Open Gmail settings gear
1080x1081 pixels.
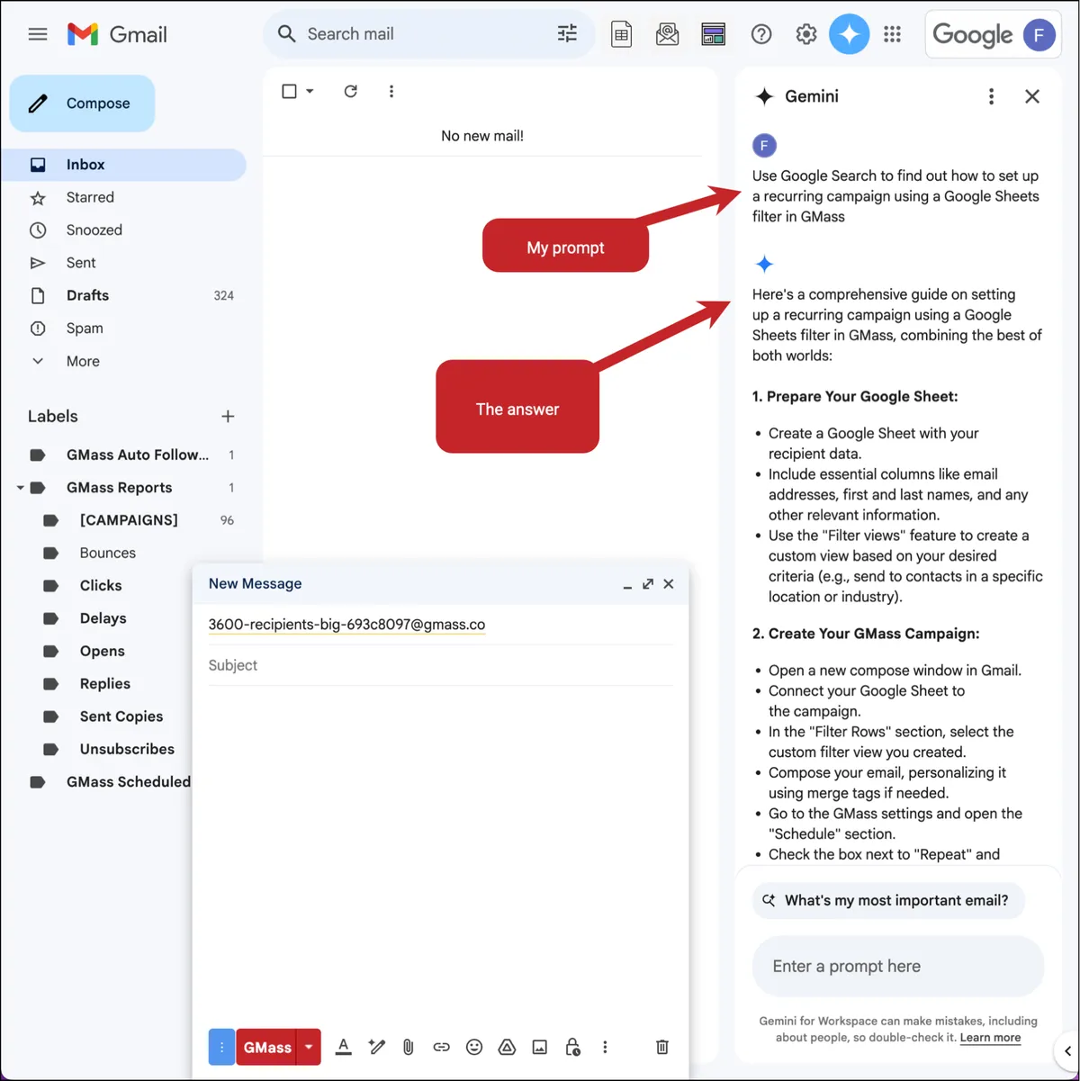click(x=805, y=34)
